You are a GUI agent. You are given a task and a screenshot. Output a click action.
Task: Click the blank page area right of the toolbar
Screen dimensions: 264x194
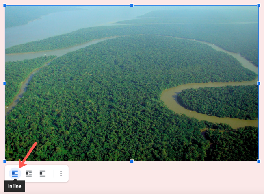pyautogui.click(x=162, y=177)
